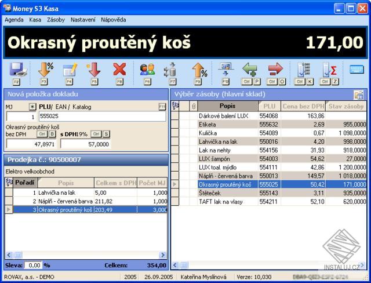Select Lahvička na lak in stock list
Screen dimensions: 371x283
269,141
